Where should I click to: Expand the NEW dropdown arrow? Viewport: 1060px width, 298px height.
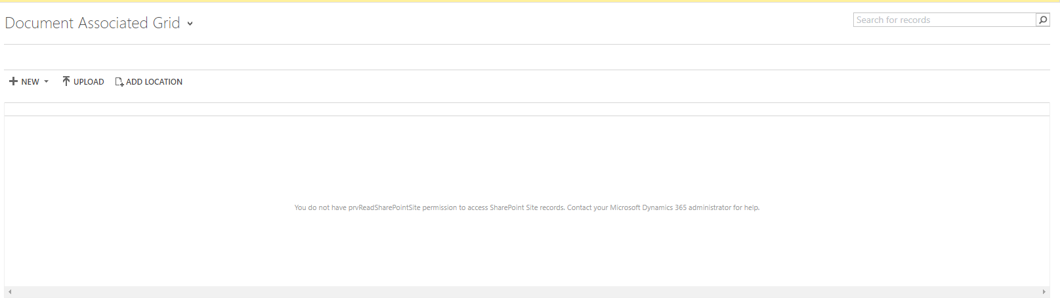tap(46, 82)
